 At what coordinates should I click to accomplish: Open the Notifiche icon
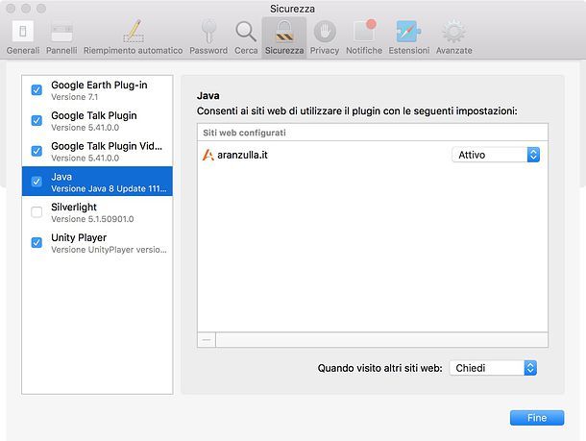click(x=364, y=31)
